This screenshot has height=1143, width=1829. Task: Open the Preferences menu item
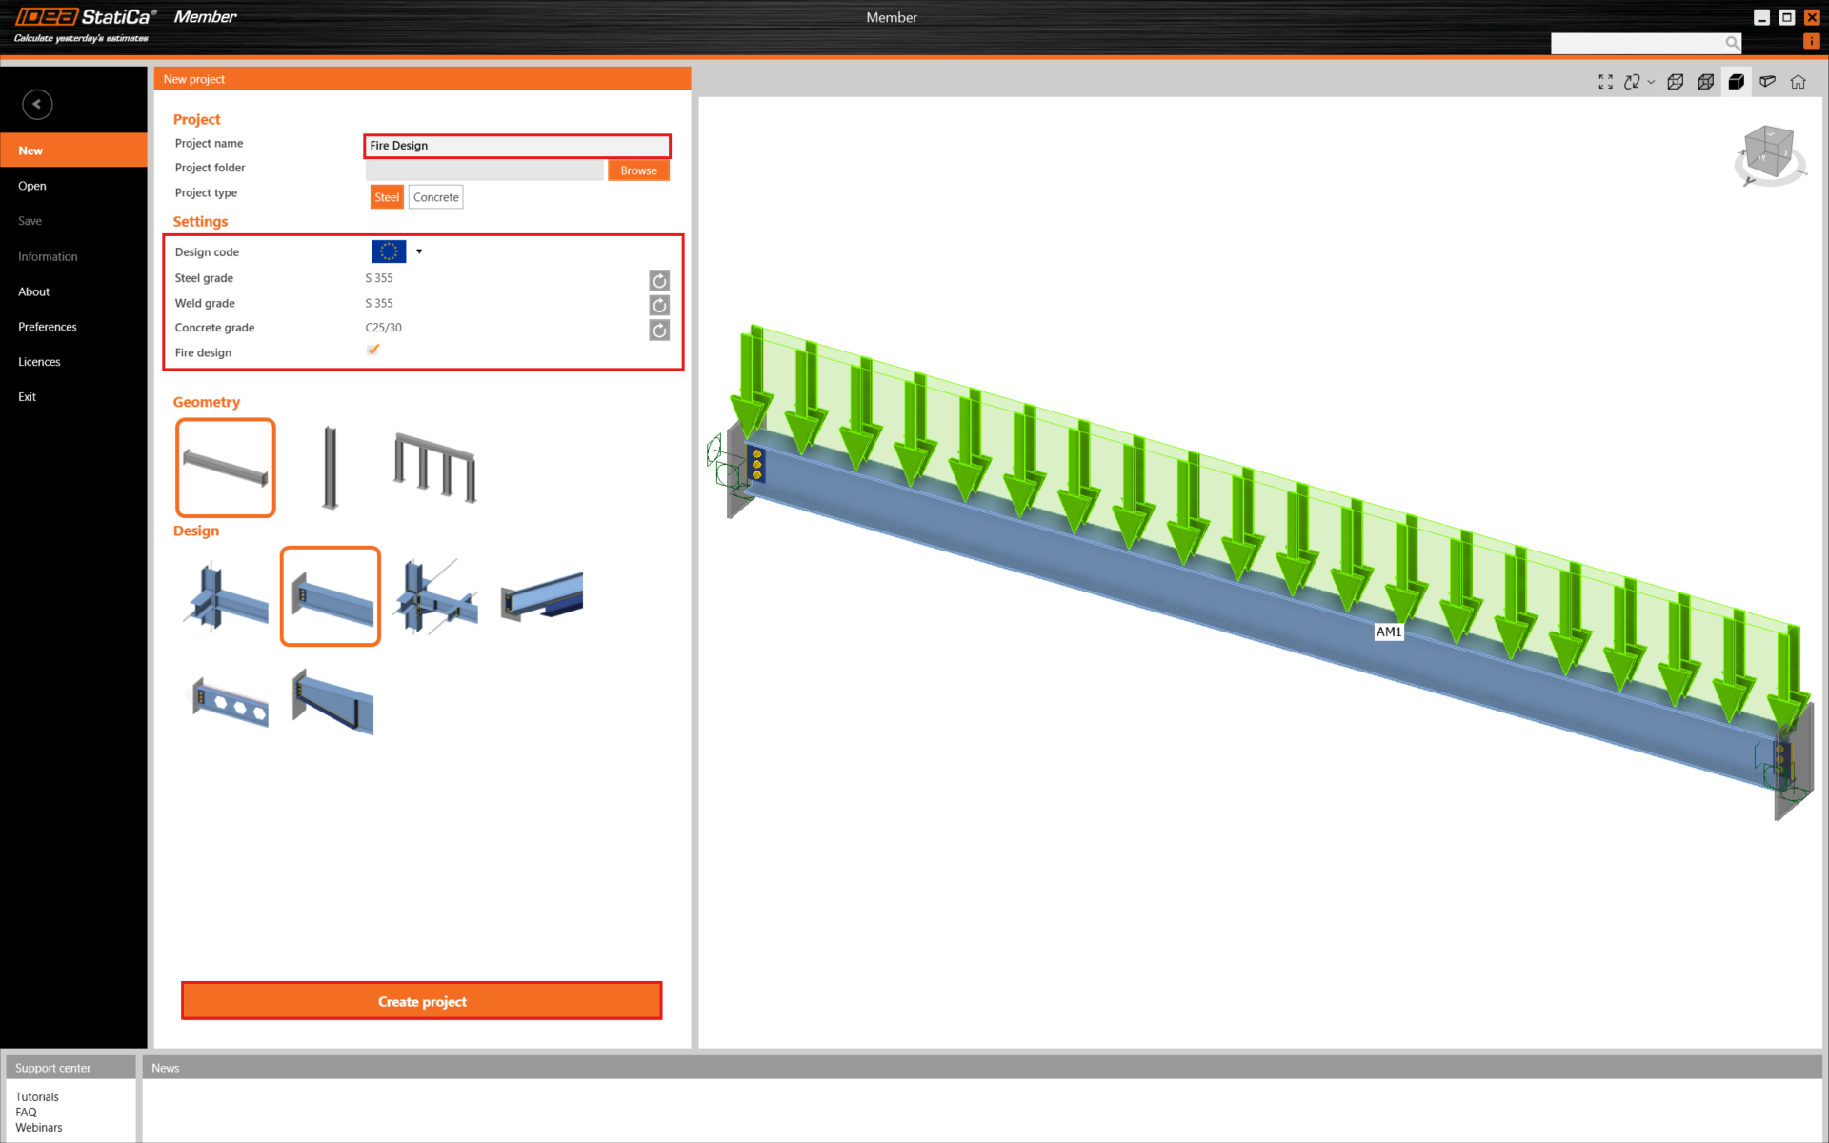[48, 327]
